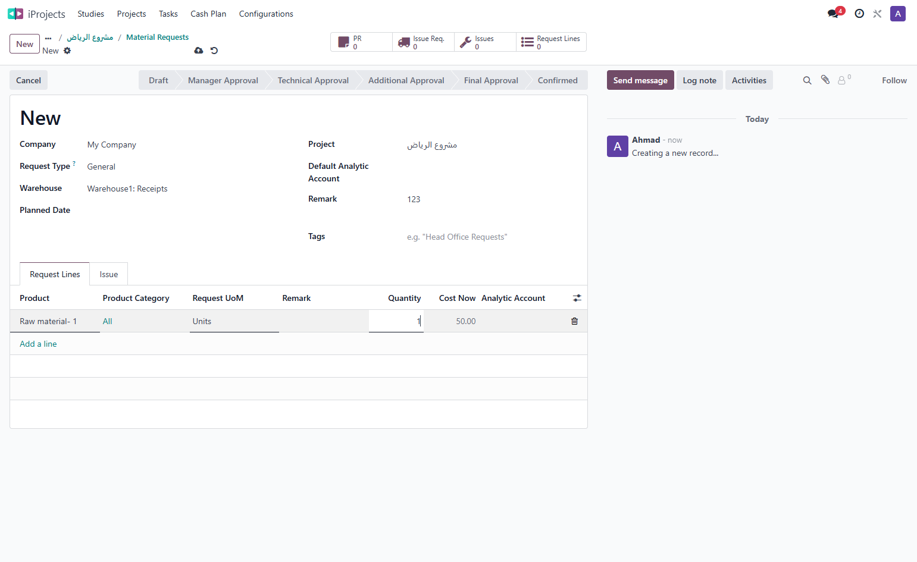917x562 pixels.
Task: Go to Material Requests breadcrumb
Action: (157, 37)
